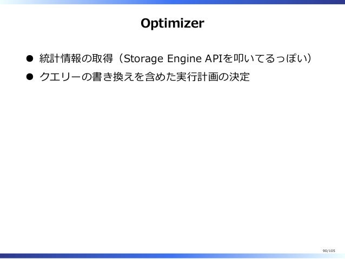Click the text 統計情報の取得
The width and height of the screenshot is (345, 259).
click(76, 58)
